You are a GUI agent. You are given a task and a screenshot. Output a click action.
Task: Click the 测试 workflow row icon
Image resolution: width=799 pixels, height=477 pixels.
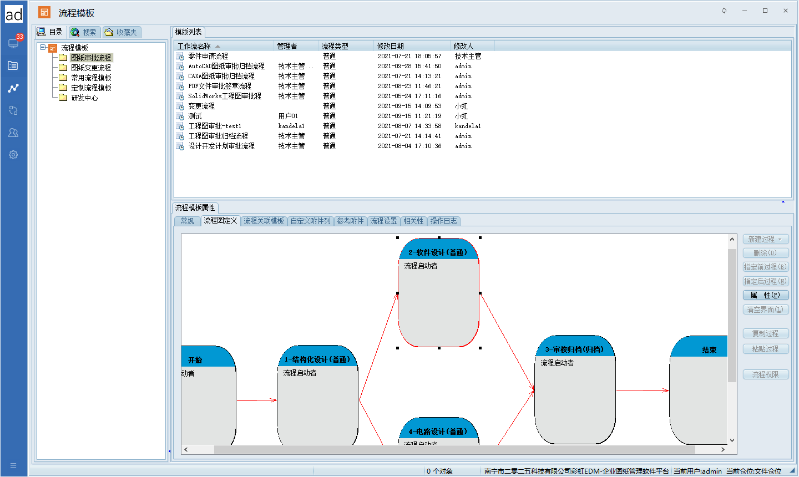tap(180, 116)
